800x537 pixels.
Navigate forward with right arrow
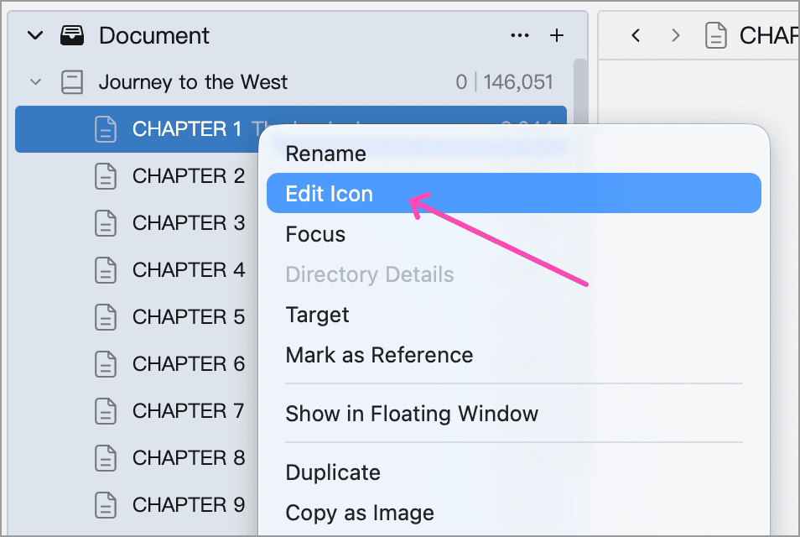point(676,35)
